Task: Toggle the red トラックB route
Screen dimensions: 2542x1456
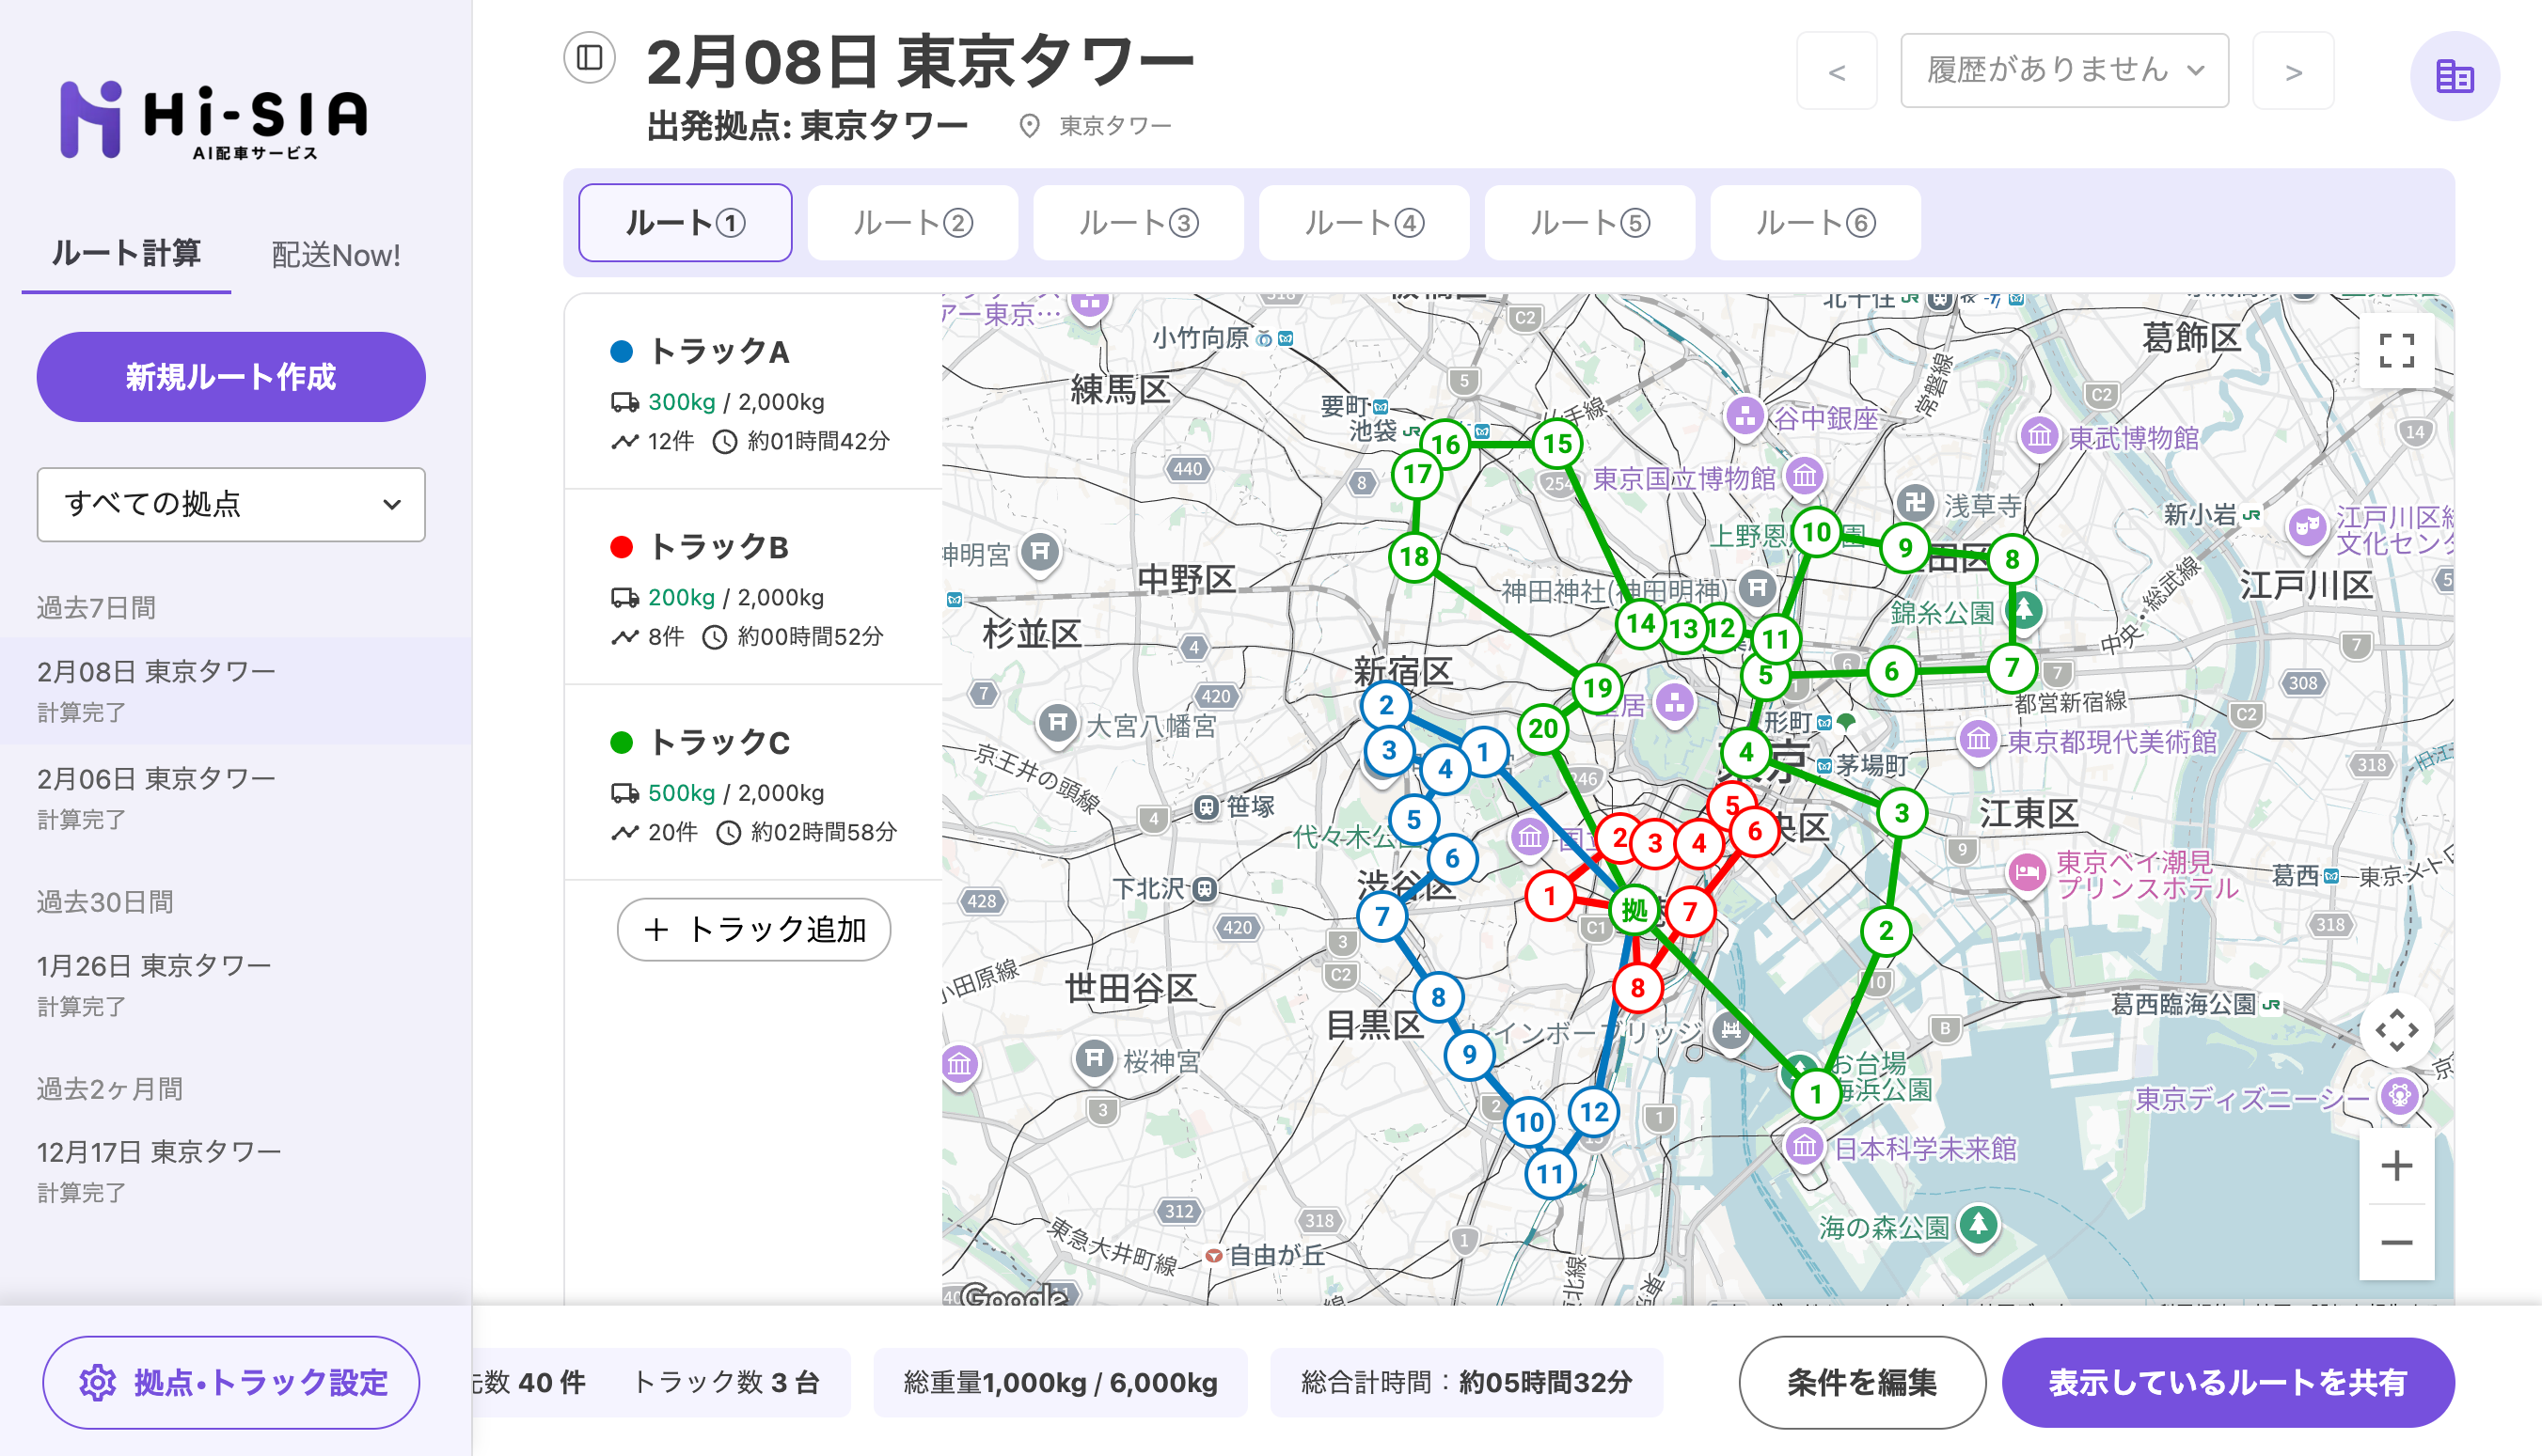Action: pos(622,547)
